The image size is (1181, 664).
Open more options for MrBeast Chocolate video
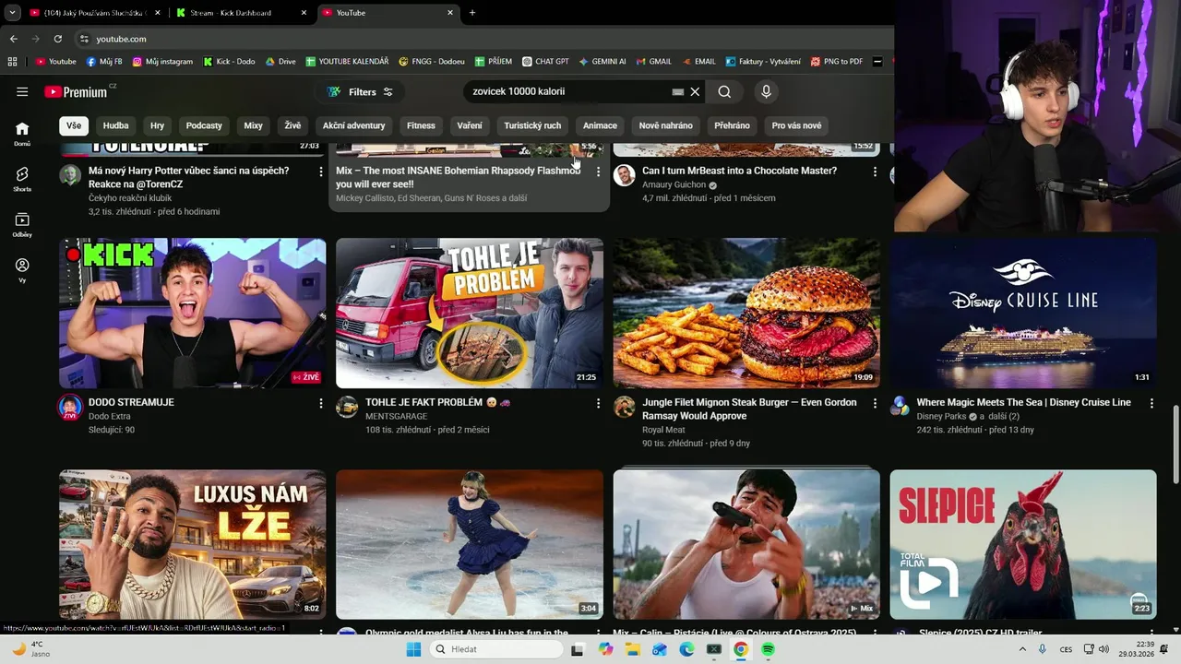[875, 172]
